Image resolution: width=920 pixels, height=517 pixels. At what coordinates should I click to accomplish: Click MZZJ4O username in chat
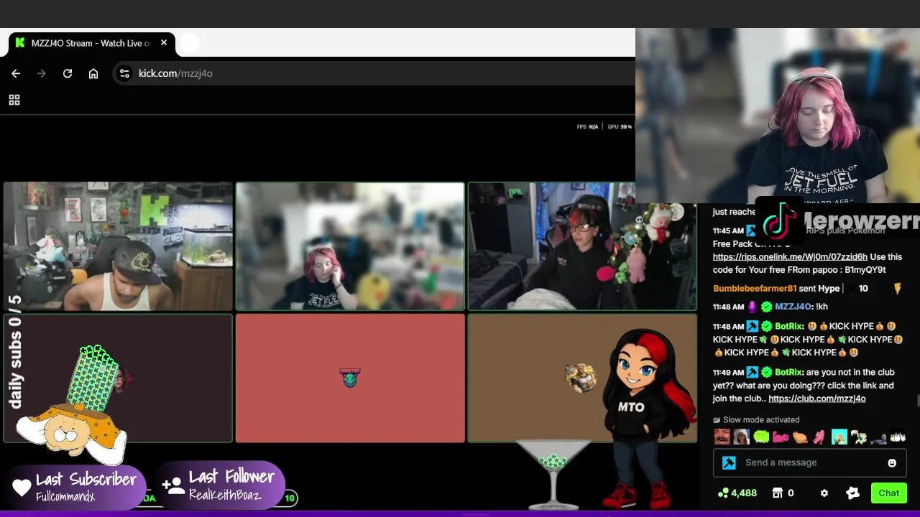tap(793, 307)
